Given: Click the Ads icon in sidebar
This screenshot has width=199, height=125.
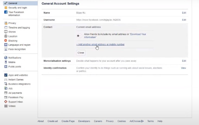Looking at the screenshot, I should tap(6, 88).
